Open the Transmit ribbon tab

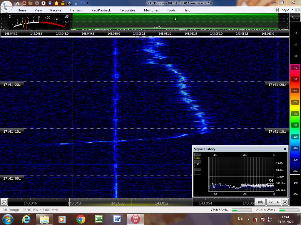(76, 10)
